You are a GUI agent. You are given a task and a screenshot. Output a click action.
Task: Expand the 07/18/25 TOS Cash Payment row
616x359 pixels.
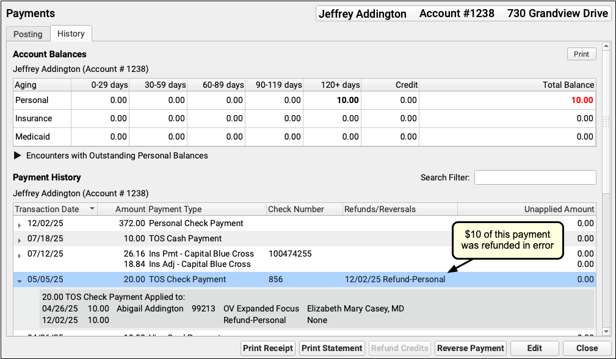pos(20,240)
